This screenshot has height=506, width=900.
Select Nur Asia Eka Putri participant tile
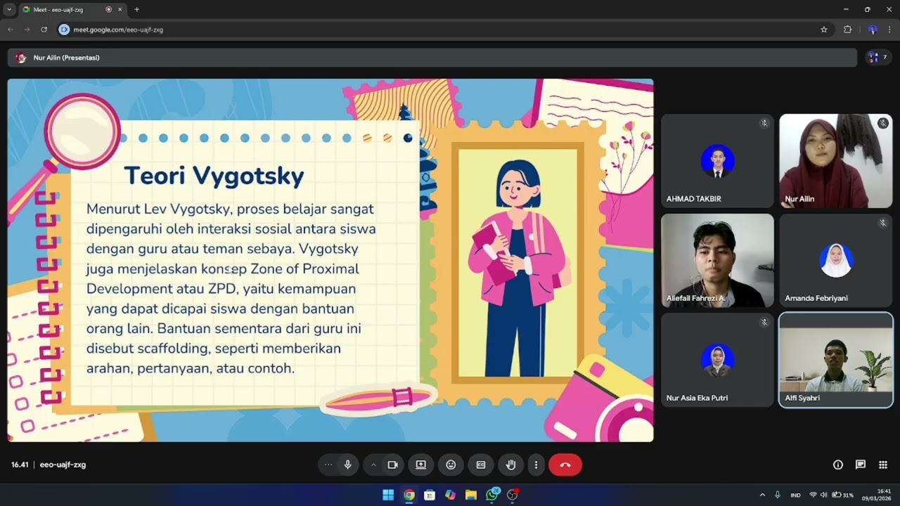tap(717, 360)
